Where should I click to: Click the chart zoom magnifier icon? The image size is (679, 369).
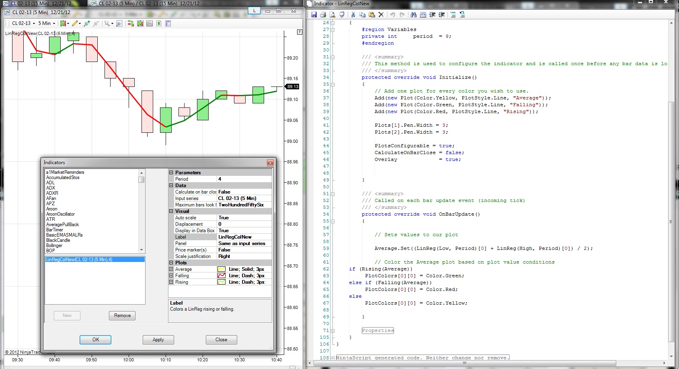click(x=119, y=24)
